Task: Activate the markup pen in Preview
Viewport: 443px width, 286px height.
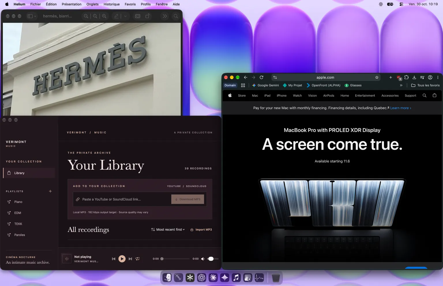Action: click(x=116, y=16)
